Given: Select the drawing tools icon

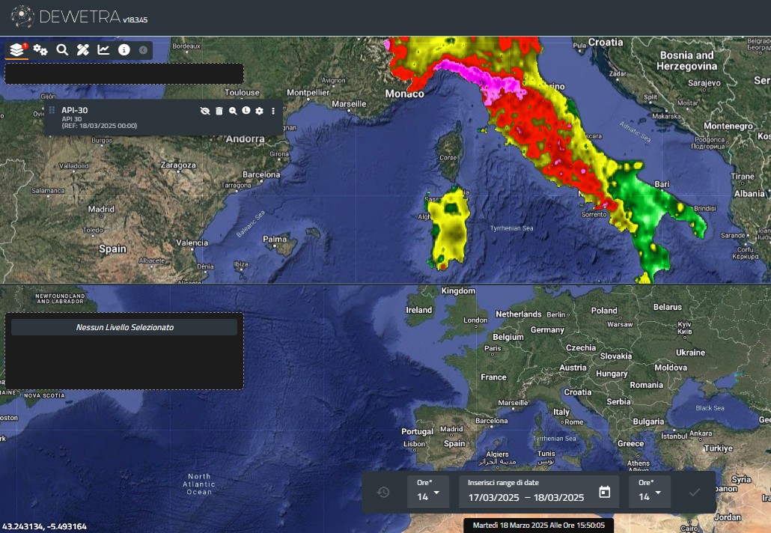Looking at the screenshot, I should pyautogui.click(x=83, y=50).
